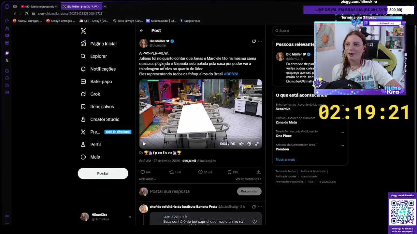Viewport: 417px width, 234px height.
Task: Open Supplier hub bookmark
Action: [189, 21]
